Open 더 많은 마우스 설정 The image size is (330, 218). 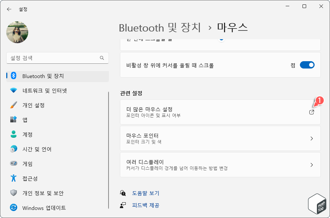click(220, 111)
